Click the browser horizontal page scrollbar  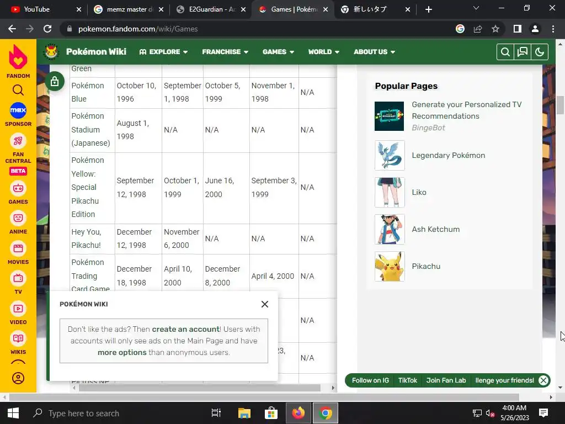point(264,397)
